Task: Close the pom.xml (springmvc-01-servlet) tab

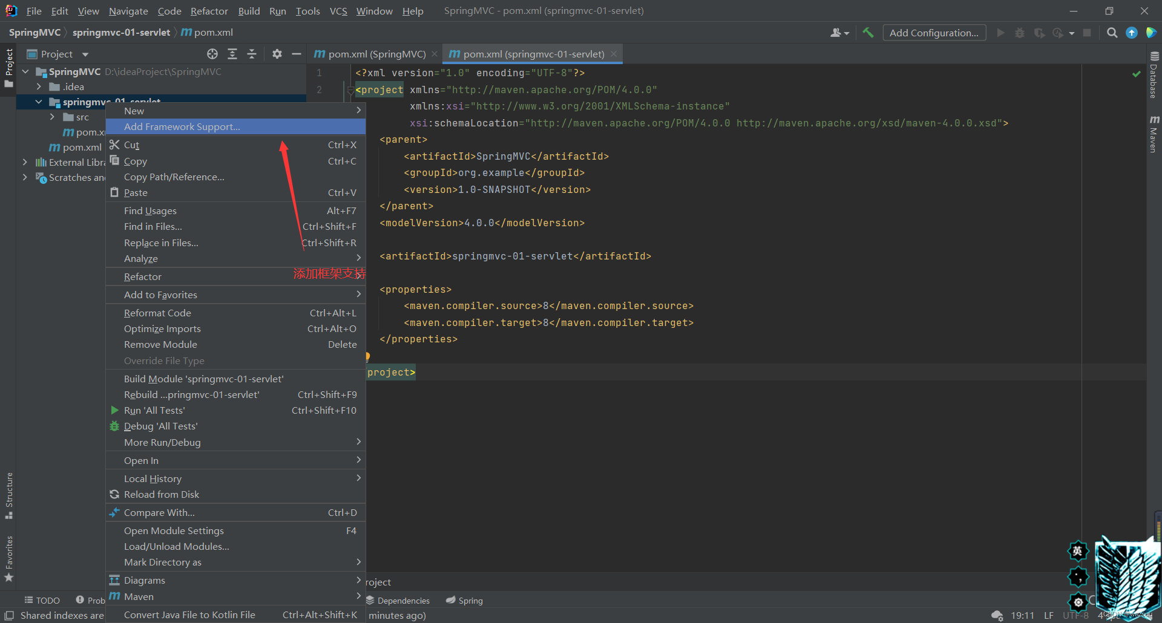Action: (614, 54)
